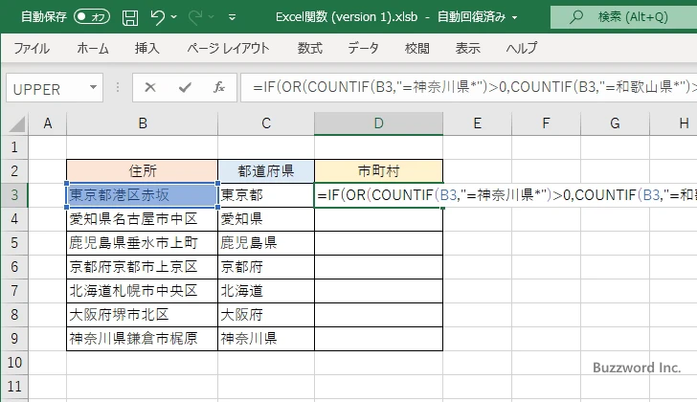Click the 住所 header cell
This screenshot has height=402, width=697.
143,171
